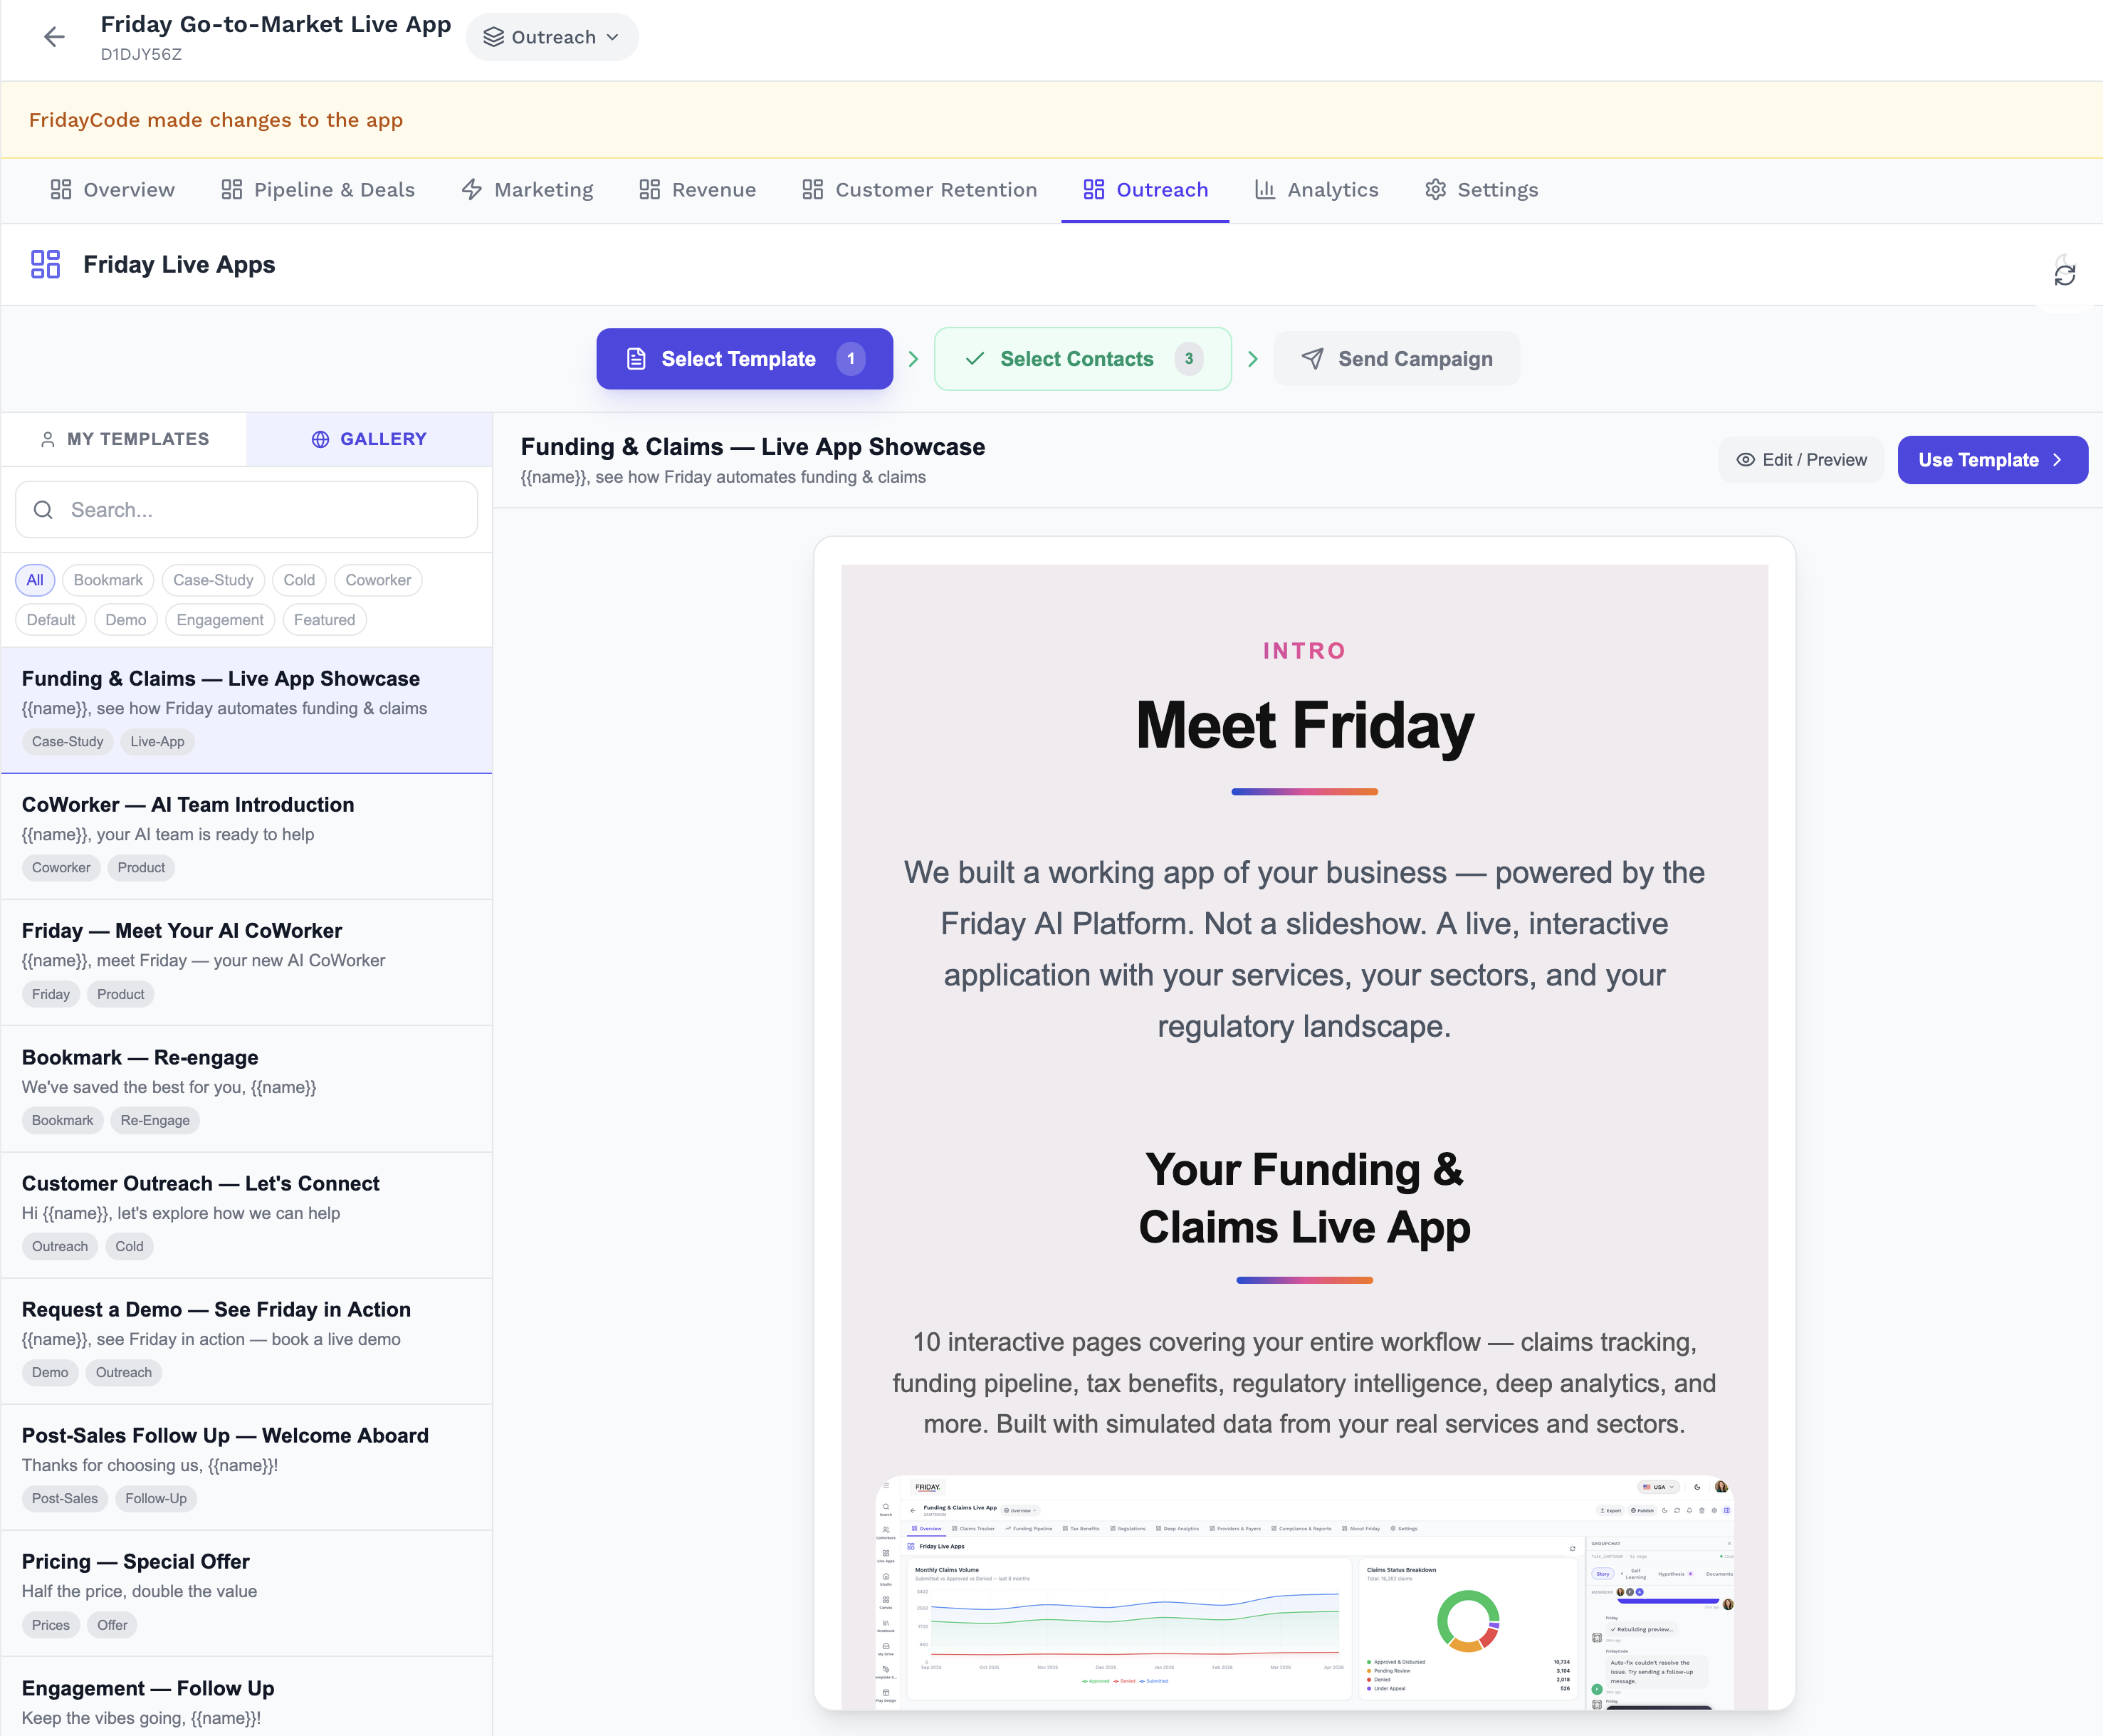Click the Offer tag on Pricing template
Image resolution: width=2103 pixels, height=1736 pixels.
tap(112, 1625)
